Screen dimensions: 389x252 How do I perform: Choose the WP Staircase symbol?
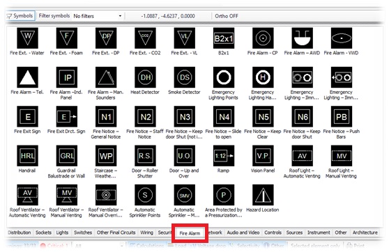106,155
